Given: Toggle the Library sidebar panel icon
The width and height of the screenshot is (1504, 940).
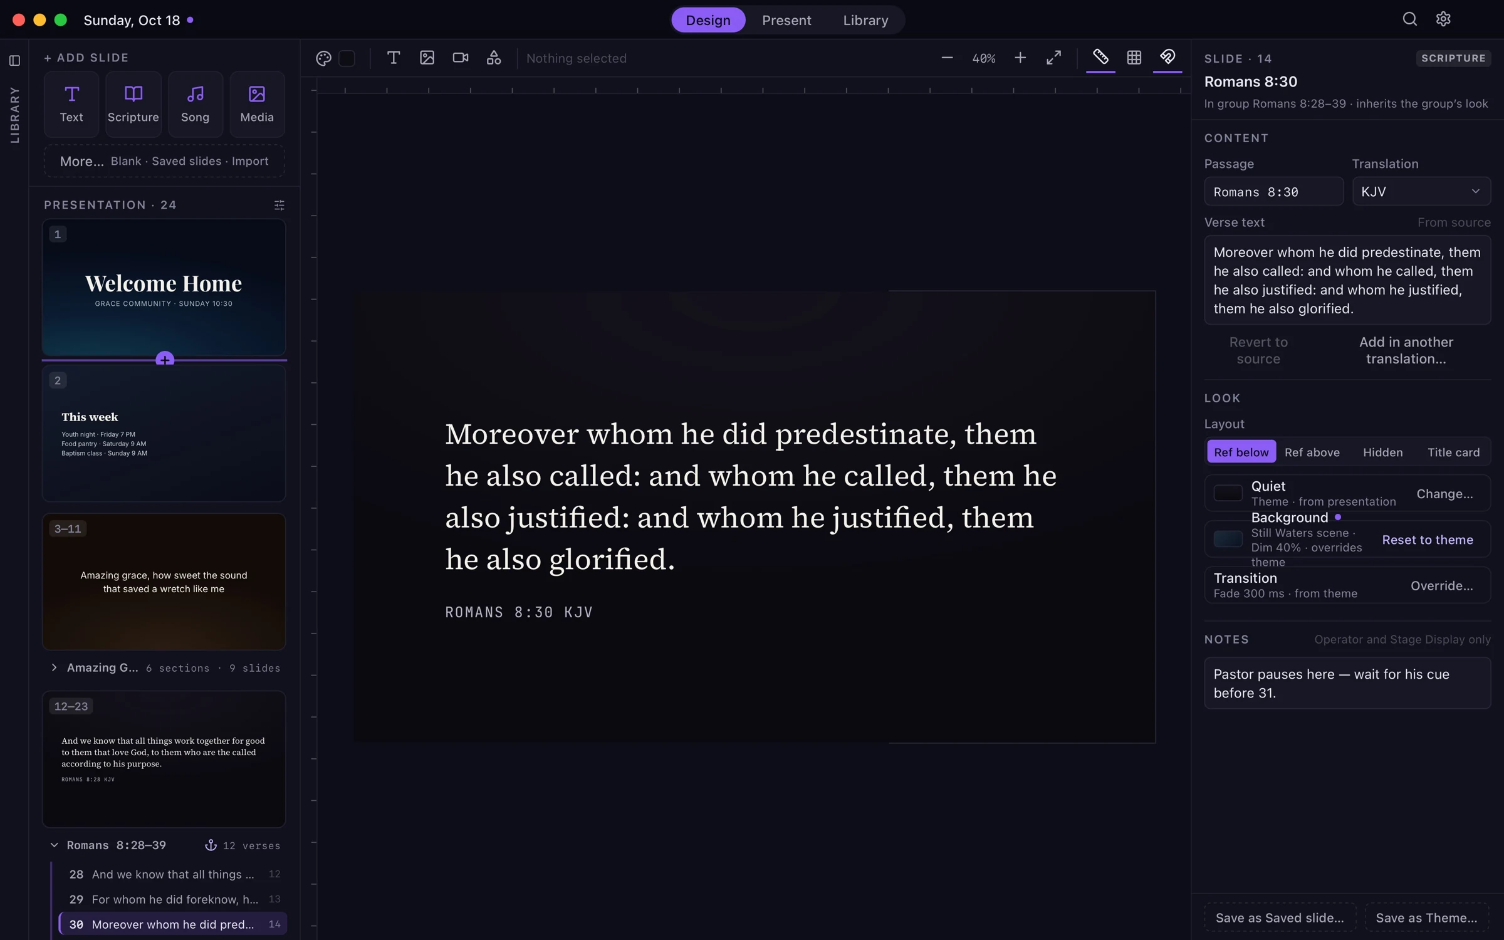Looking at the screenshot, I should (x=14, y=61).
